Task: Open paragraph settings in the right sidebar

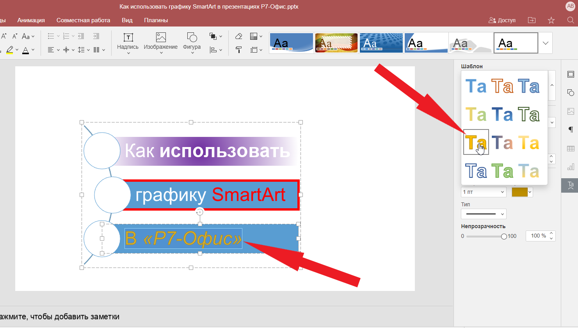Action: 571,129
